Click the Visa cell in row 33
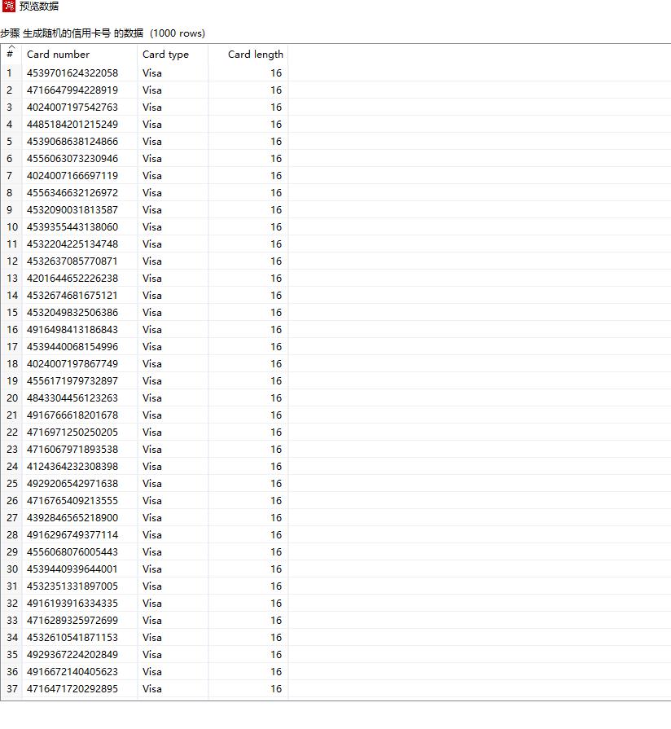This screenshot has width=671, height=729. click(152, 621)
